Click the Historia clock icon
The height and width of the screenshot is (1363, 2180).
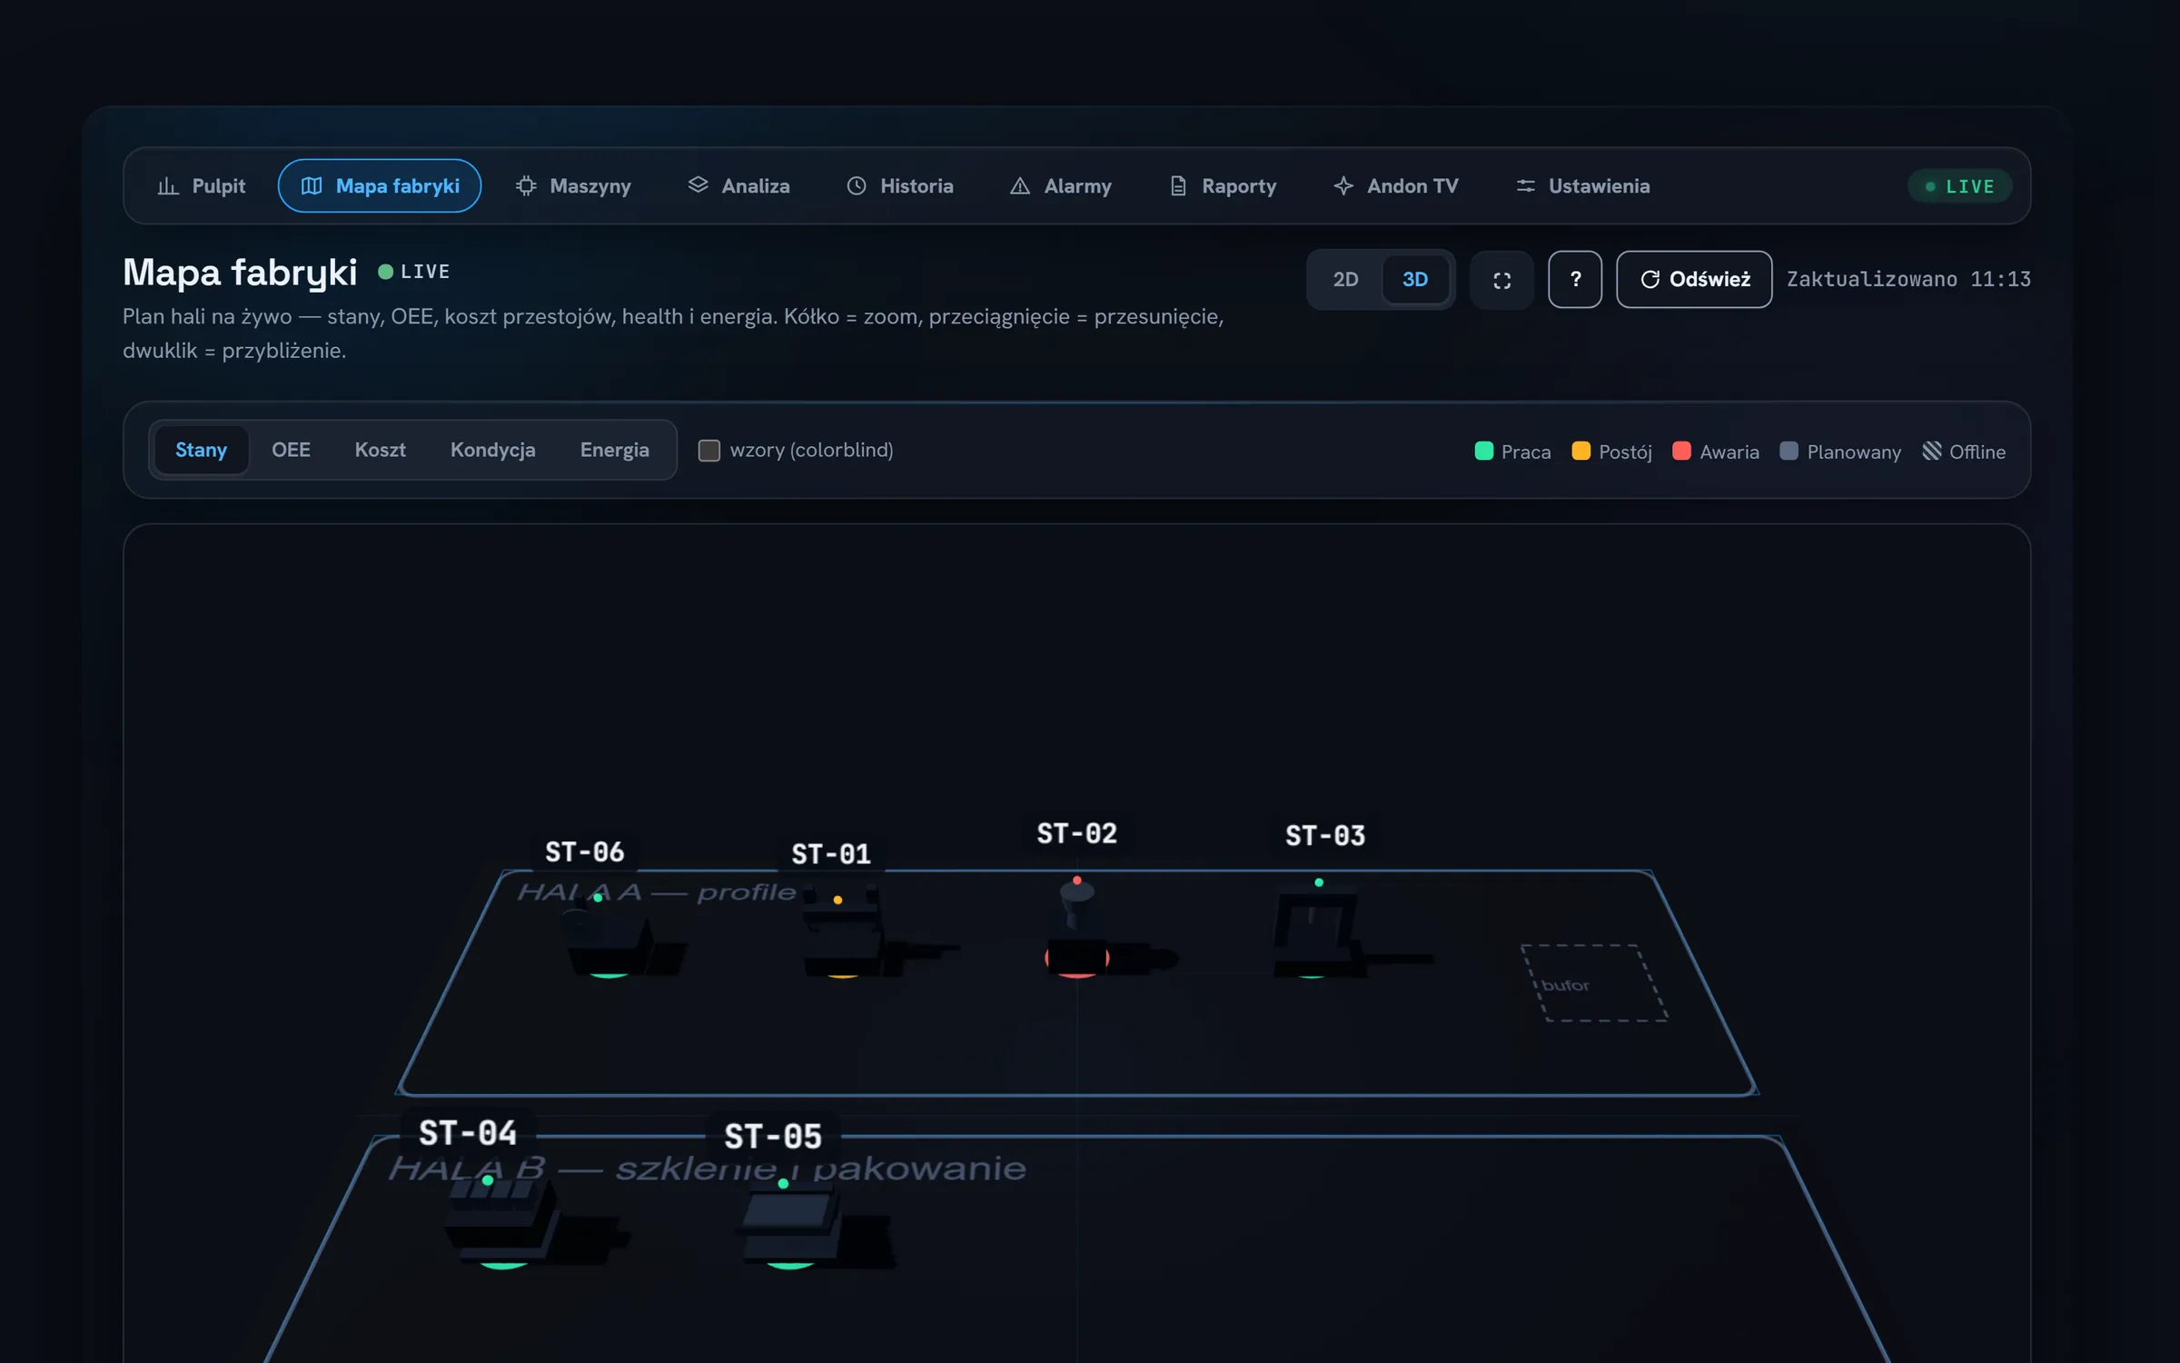[857, 186]
